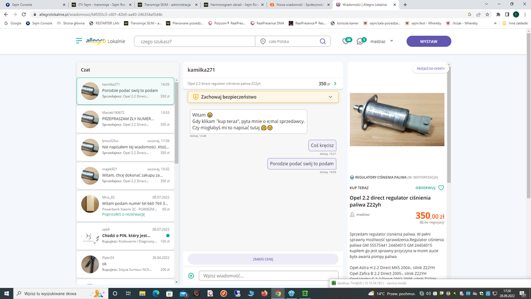
Task: Open Firefox from taskbar
Action: click(x=264, y=294)
